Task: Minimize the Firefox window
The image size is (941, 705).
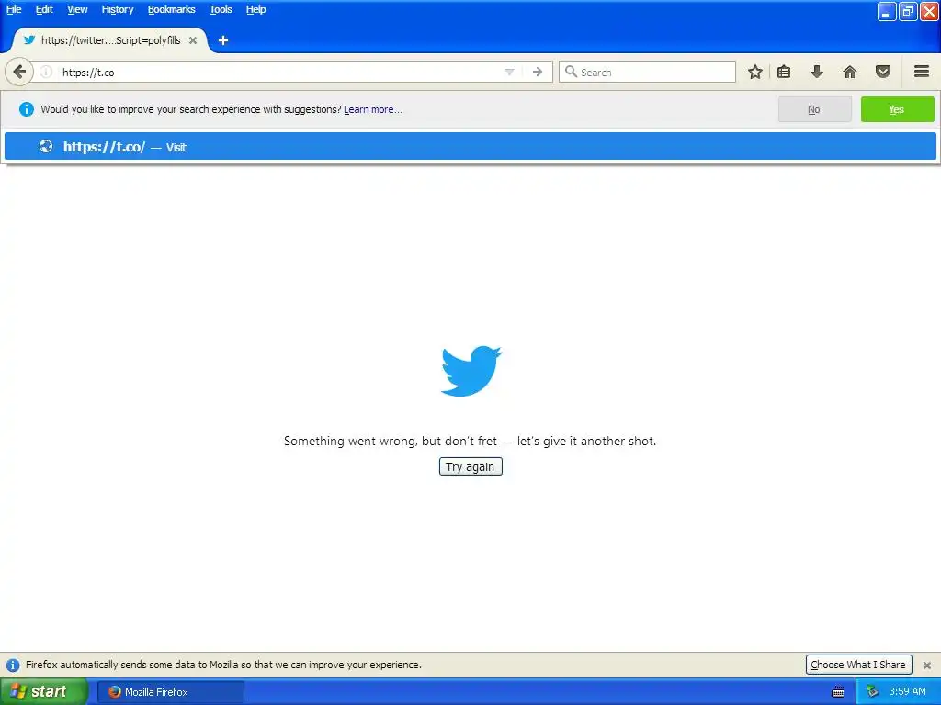Action: point(887,11)
